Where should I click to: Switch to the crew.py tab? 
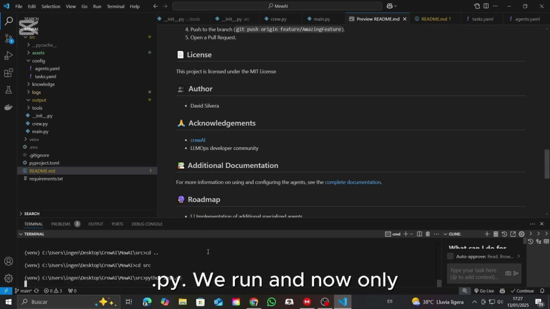278,19
